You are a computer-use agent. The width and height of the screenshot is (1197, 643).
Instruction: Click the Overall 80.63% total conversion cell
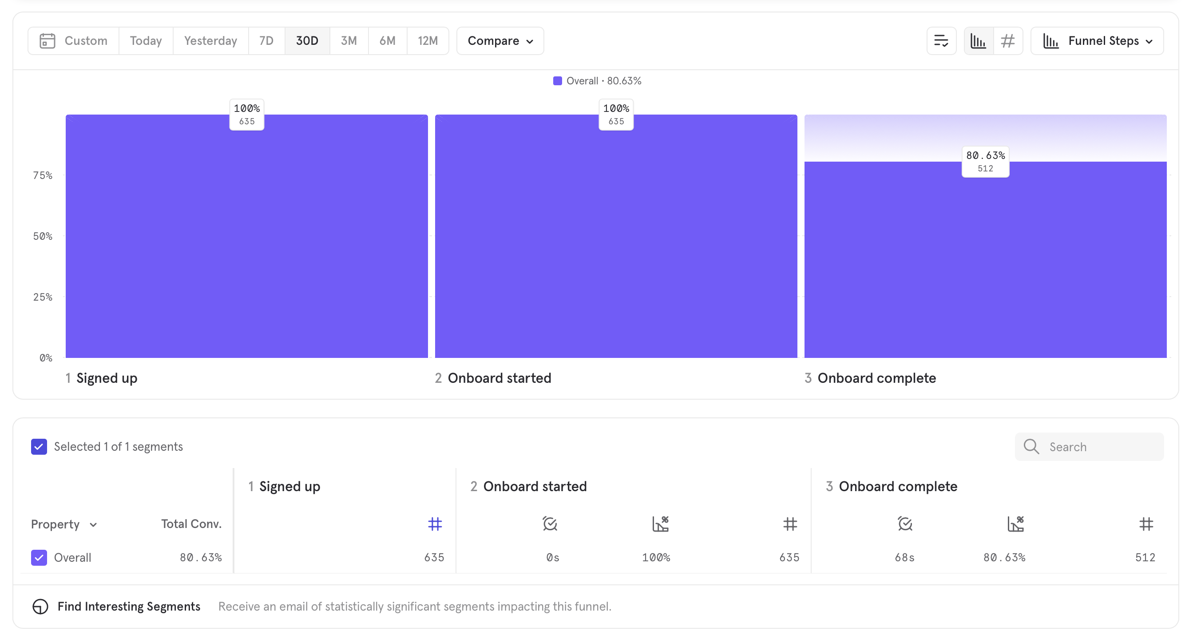click(x=201, y=557)
